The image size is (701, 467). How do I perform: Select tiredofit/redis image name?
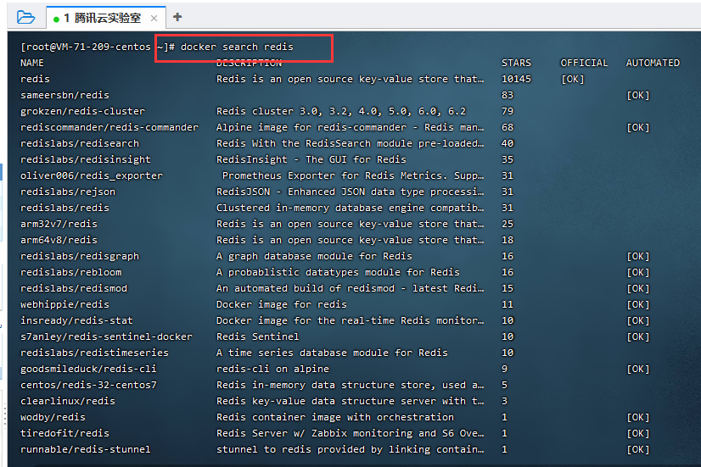click(64, 432)
